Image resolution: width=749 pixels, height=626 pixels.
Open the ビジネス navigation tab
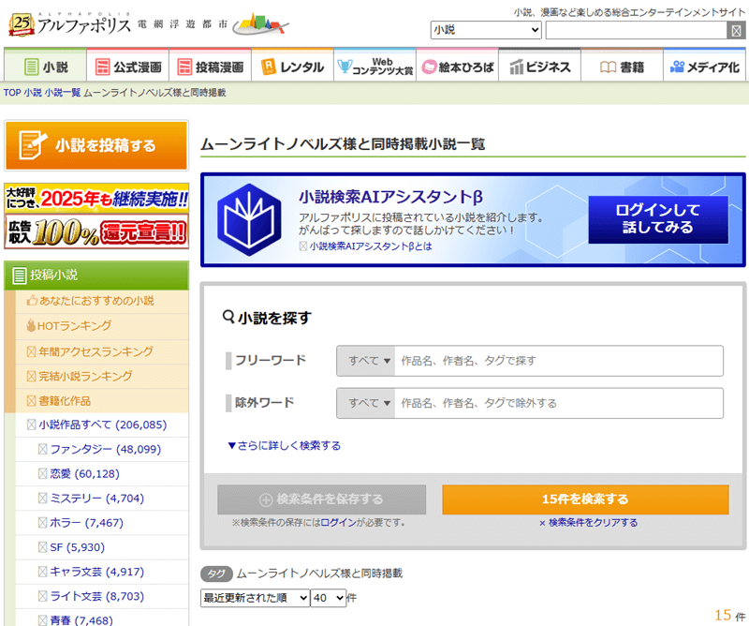click(540, 67)
